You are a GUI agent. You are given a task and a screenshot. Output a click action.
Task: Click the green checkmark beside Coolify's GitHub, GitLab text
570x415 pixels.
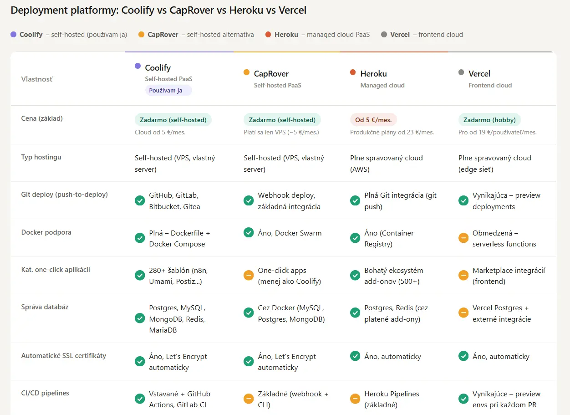coord(140,200)
